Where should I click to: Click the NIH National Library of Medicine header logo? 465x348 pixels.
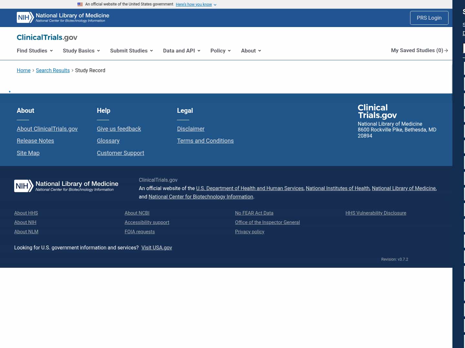[63, 17]
